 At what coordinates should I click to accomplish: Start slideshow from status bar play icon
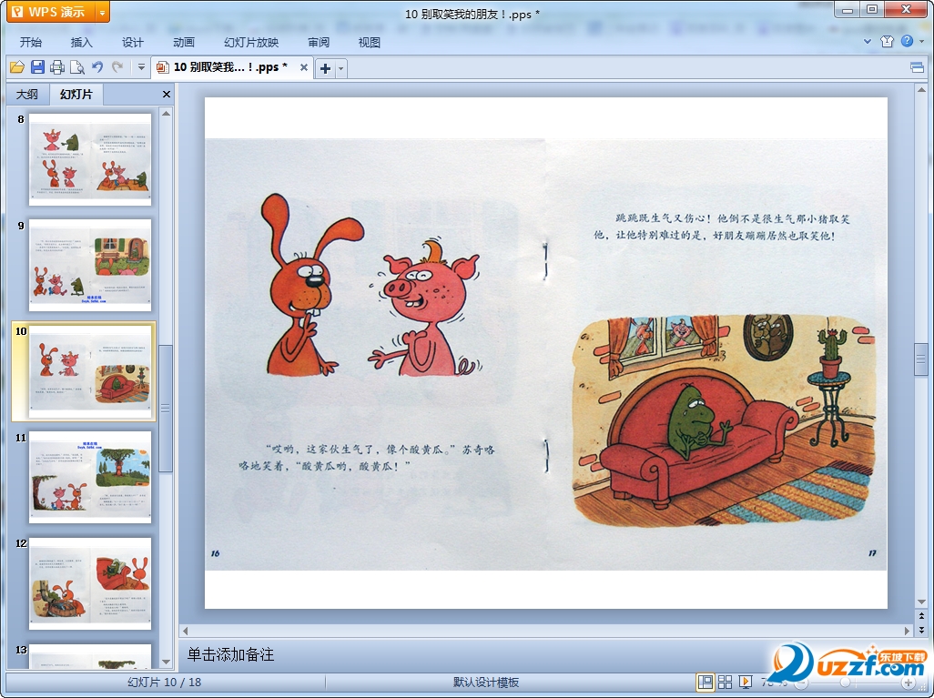click(x=745, y=683)
